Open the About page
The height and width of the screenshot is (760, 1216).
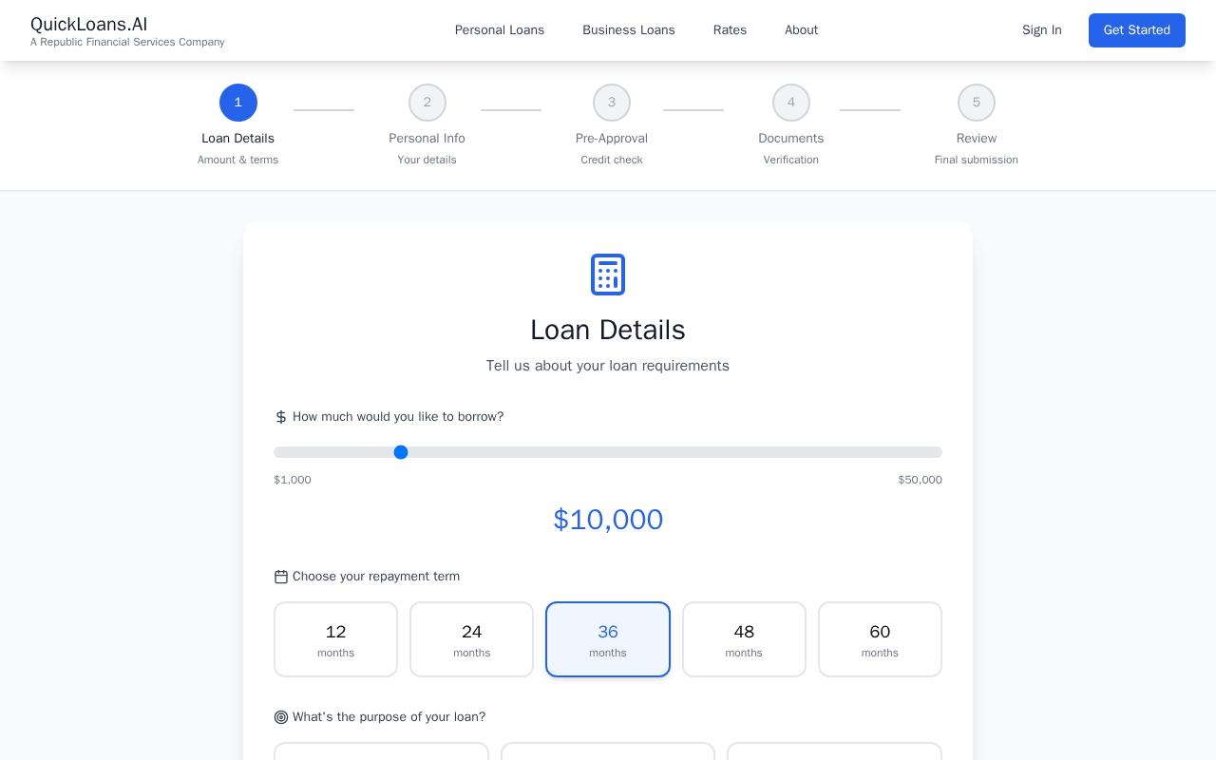point(801,30)
